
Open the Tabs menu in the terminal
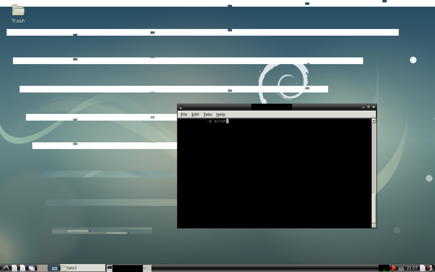click(208, 115)
